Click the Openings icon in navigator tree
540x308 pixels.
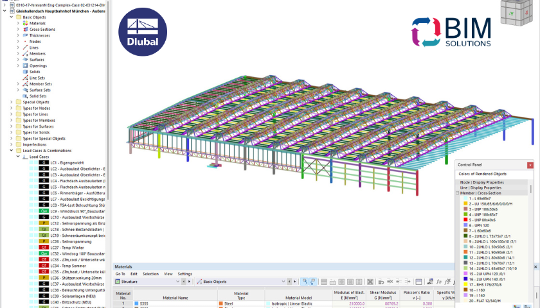click(x=25, y=65)
